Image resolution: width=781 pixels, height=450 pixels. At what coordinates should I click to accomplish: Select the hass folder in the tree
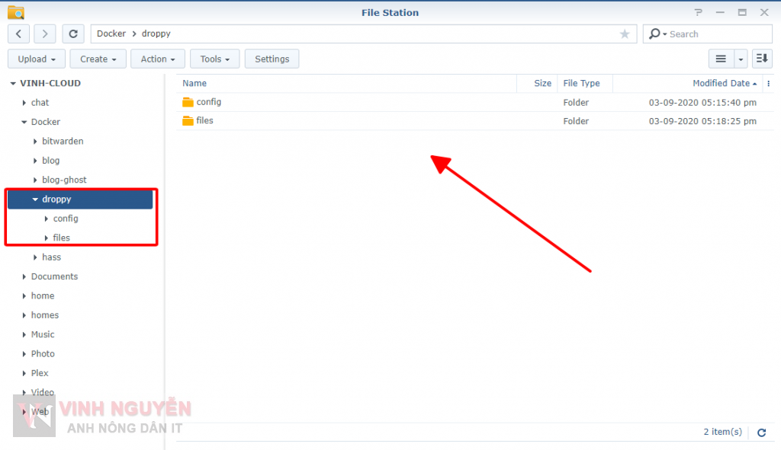(51, 257)
